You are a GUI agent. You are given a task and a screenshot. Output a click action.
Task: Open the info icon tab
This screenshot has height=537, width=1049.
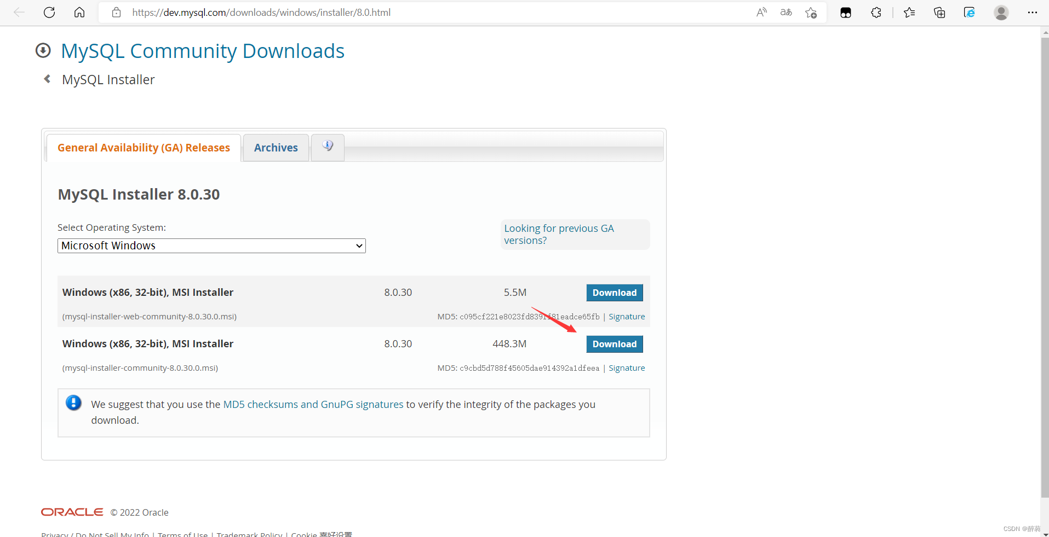click(328, 147)
